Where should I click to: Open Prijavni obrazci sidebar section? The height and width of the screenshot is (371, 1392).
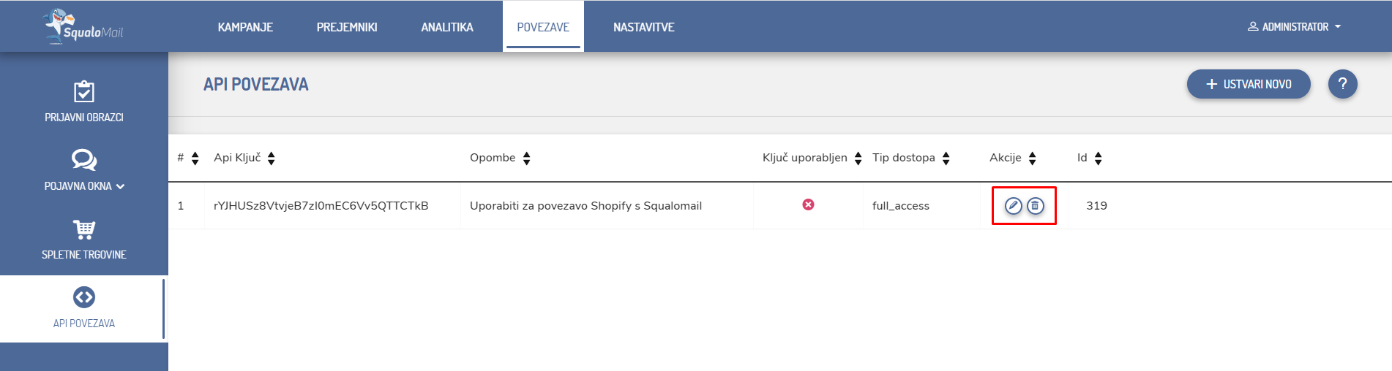tap(84, 102)
